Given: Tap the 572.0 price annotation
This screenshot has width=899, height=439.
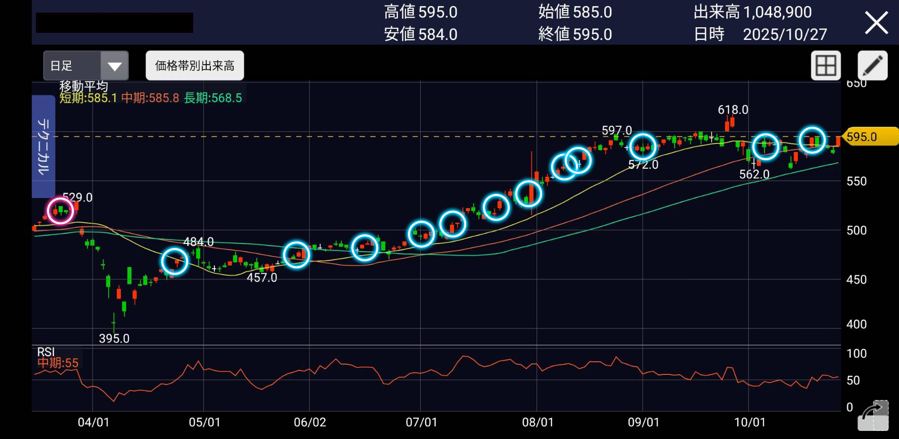Looking at the screenshot, I should click(x=643, y=164).
